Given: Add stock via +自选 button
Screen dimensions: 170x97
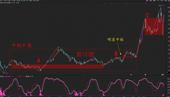Looking at the screenshot, I should click(165, 1).
